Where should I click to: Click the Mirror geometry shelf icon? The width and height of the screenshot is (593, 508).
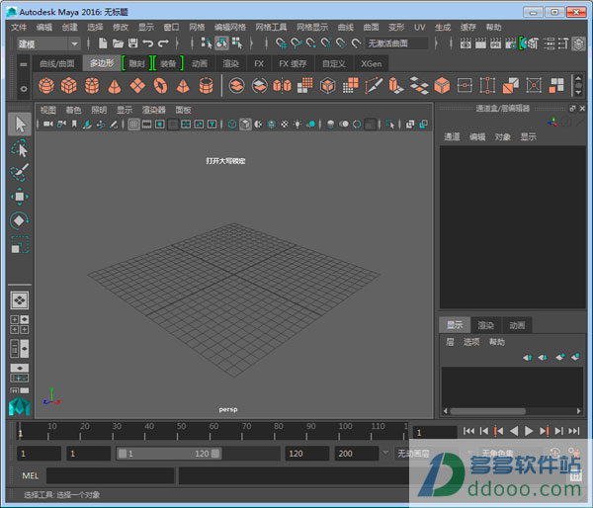[x=282, y=85]
